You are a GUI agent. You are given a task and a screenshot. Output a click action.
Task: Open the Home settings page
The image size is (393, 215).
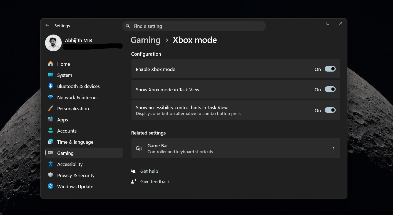point(84,64)
